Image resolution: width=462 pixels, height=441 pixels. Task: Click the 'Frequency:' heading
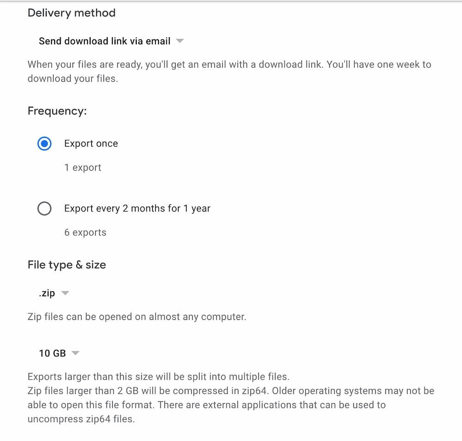pyautogui.click(x=56, y=111)
